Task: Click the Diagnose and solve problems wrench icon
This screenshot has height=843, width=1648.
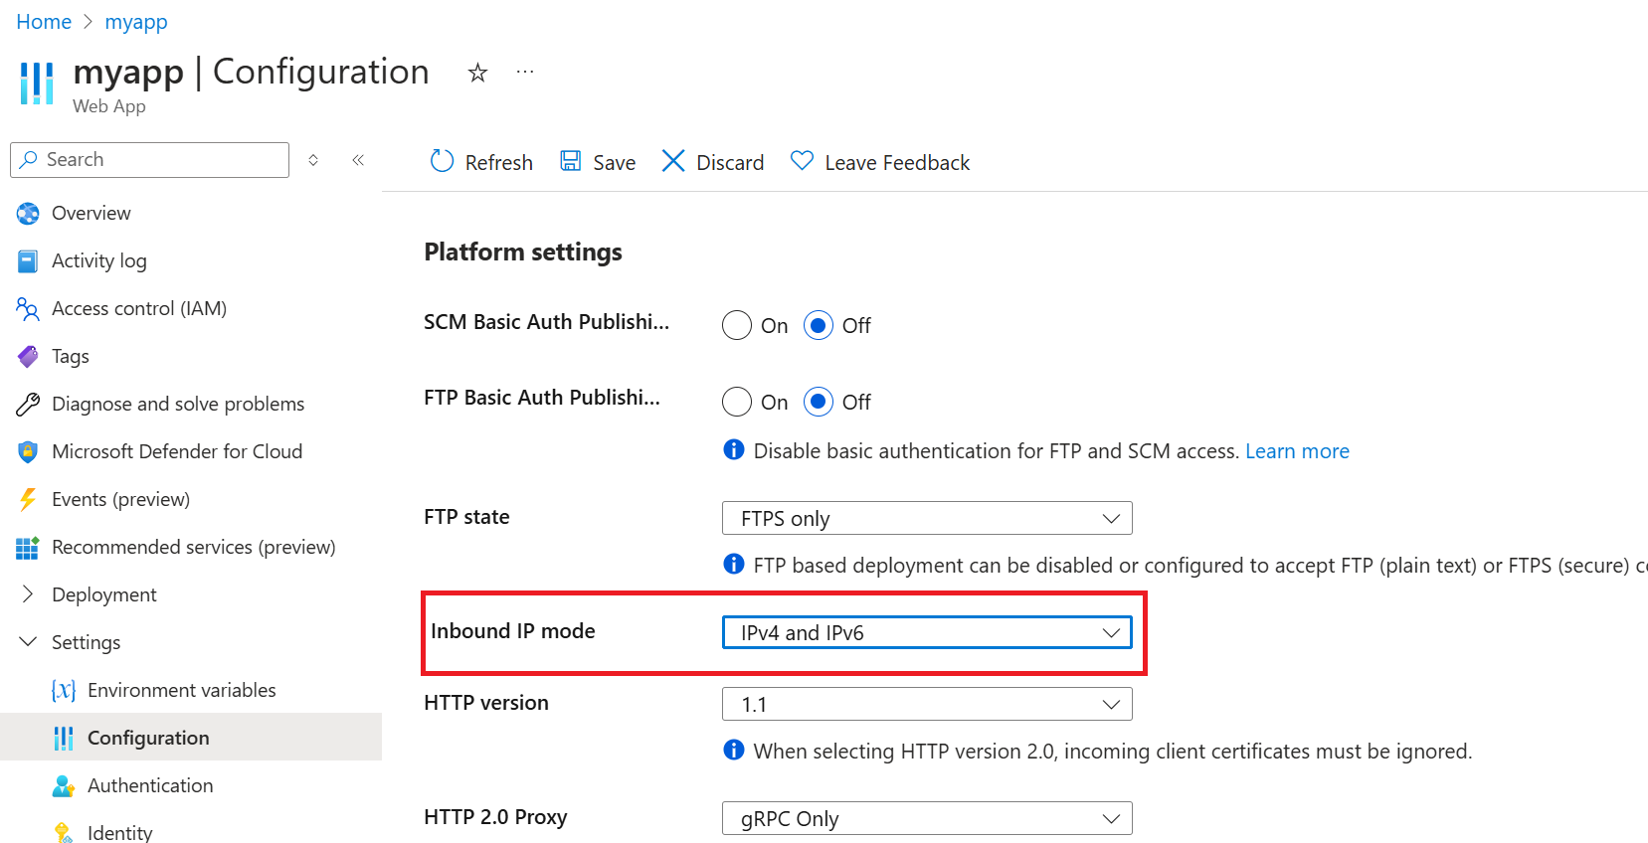Action: [x=27, y=404]
